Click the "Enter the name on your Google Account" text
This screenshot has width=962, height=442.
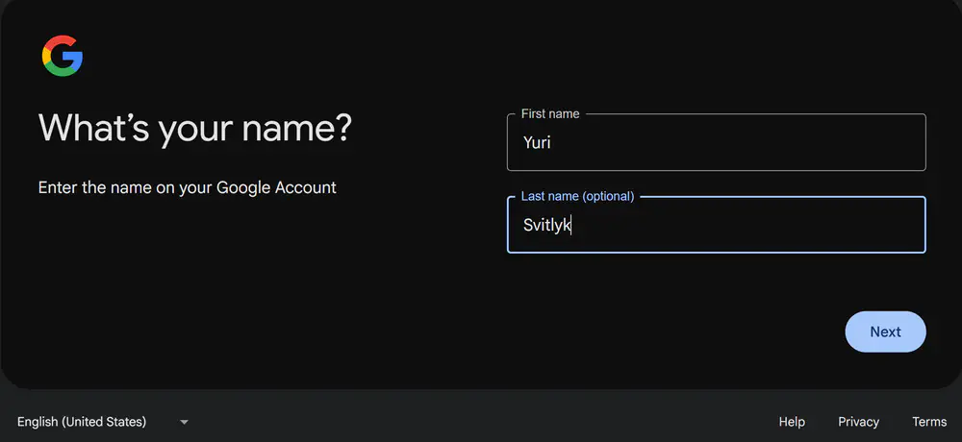tap(187, 187)
